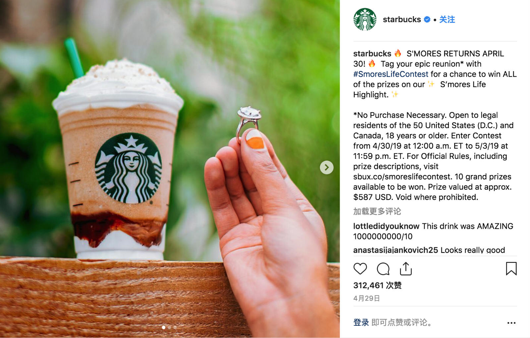Click starbucks username in the caption
The image size is (530, 338).
click(x=372, y=54)
